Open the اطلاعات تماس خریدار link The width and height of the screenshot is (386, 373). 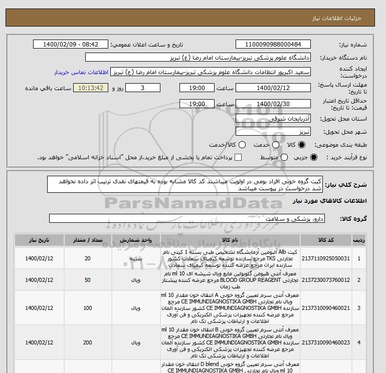(81, 72)
